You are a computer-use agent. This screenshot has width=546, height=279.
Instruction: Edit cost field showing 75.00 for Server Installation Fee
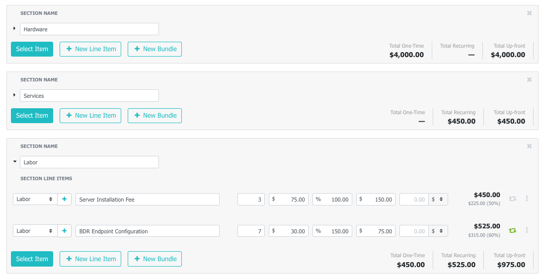(289, 200)
